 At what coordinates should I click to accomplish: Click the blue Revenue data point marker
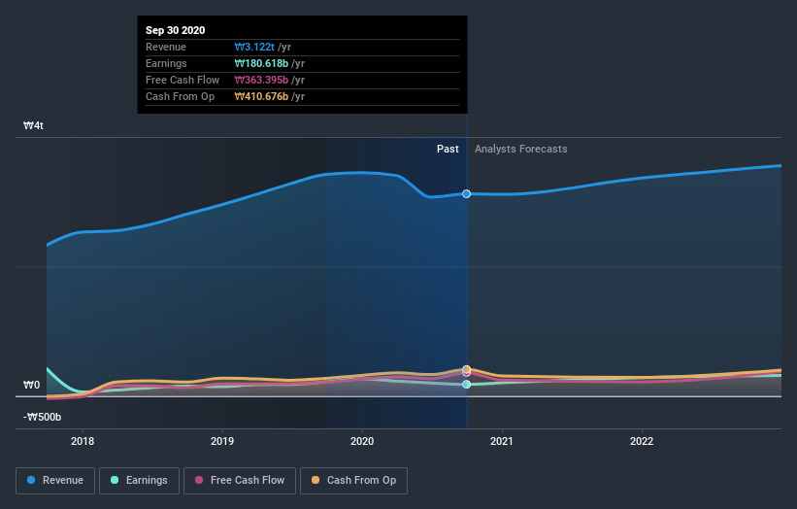[467, 193]
